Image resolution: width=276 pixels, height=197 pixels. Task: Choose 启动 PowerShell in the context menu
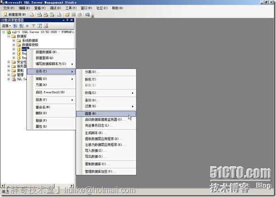51,92
